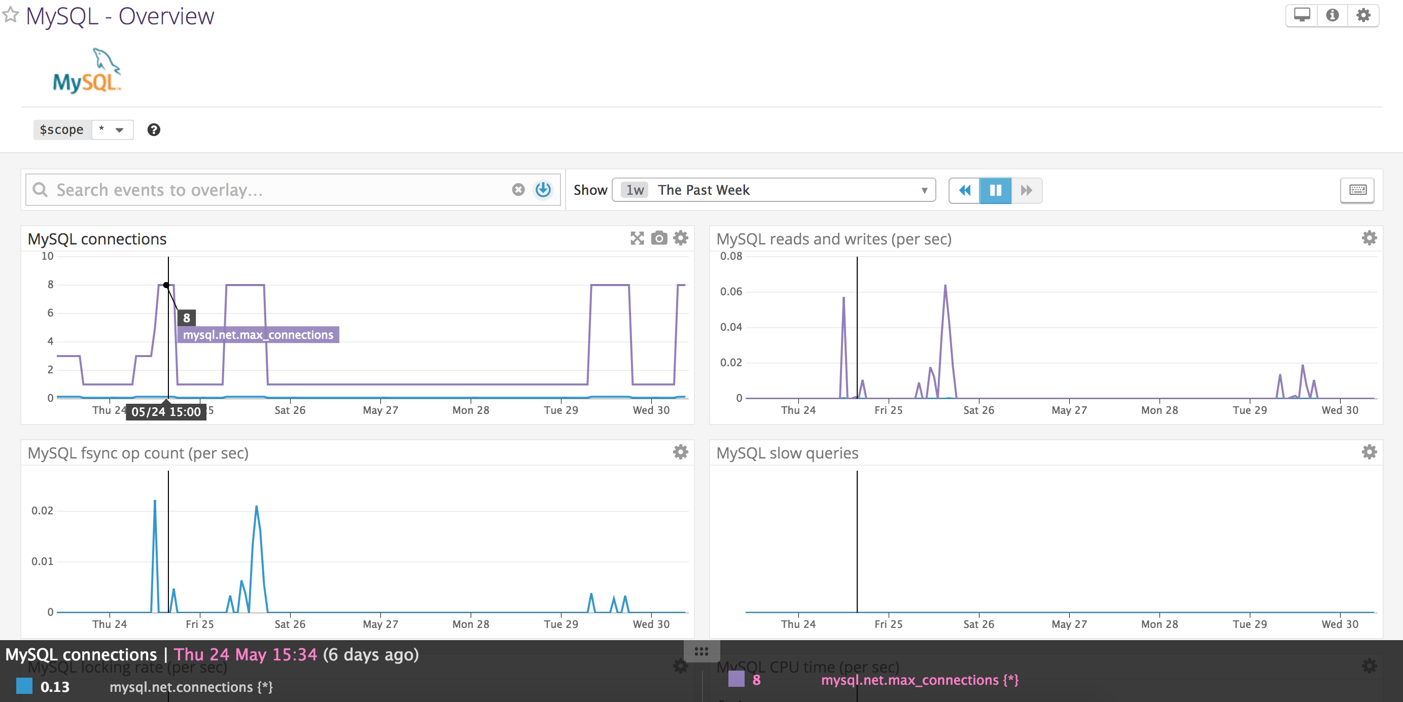
Task: Pause the live dashboard updates
Action: click(995, 190)
